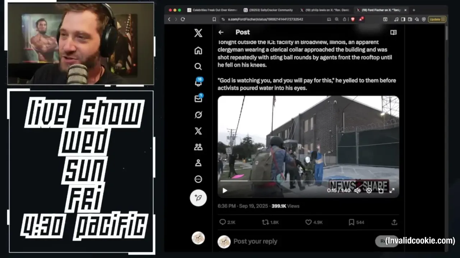This screenshot has width=460, height=258.
Task: Like the post with 4.9K likes
Action: pos(314,222)
